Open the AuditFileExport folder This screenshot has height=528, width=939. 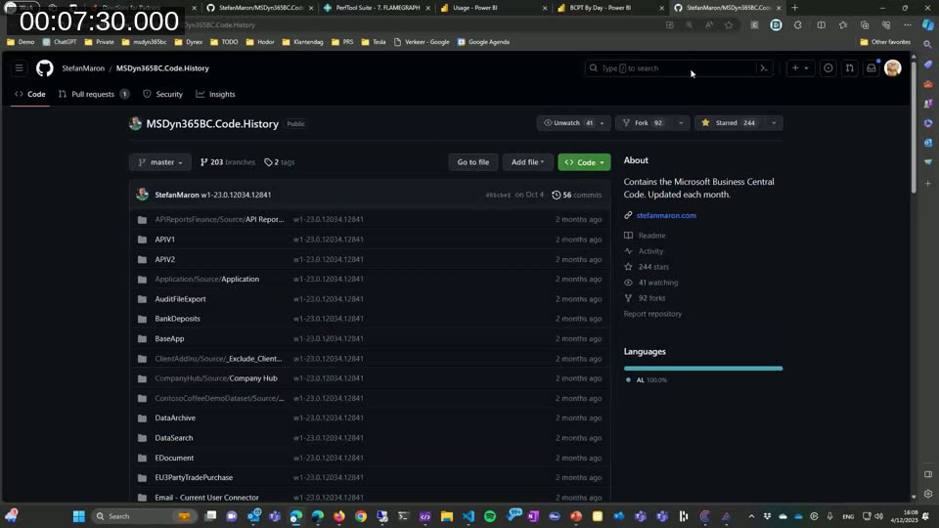pyautogui.click(x=180, y=299)
